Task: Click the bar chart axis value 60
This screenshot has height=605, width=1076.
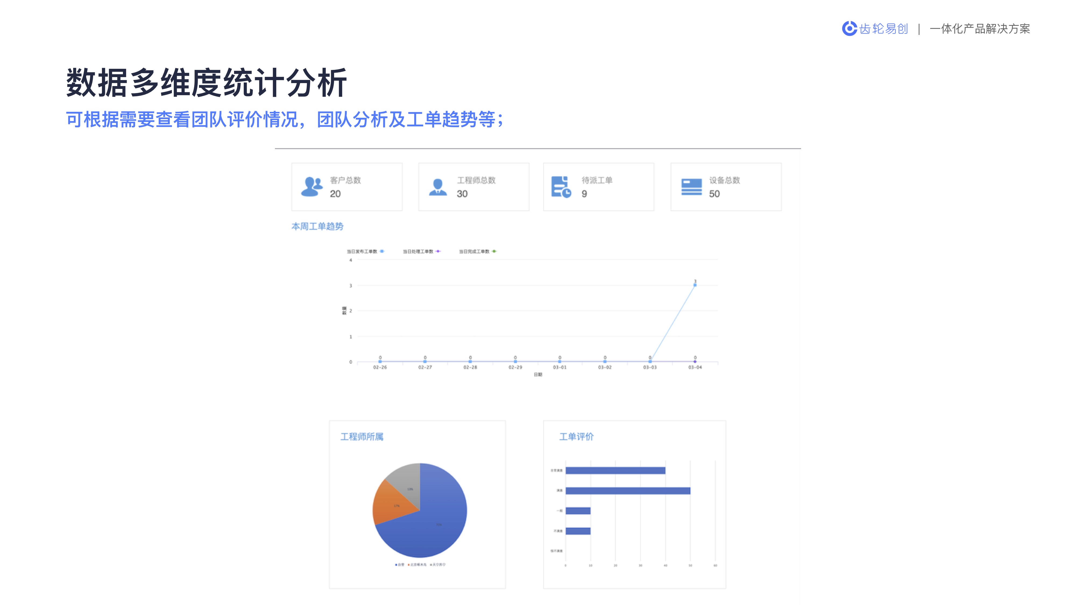Action: coord(716,565)
